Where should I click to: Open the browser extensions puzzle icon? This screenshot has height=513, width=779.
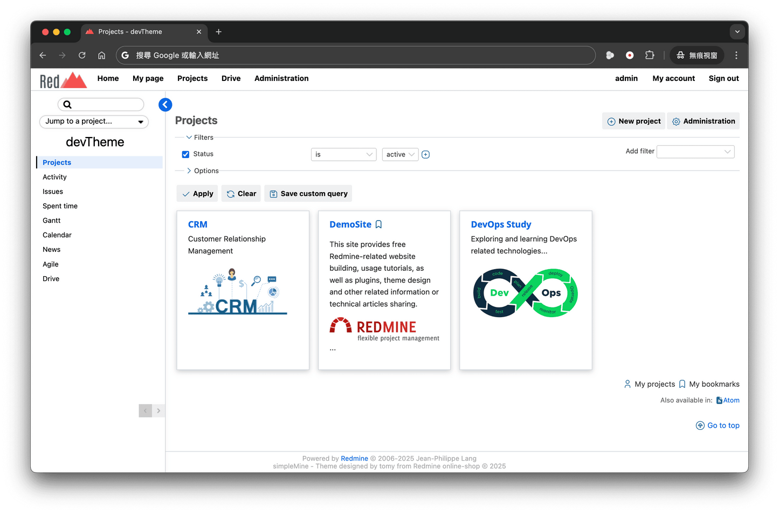click(650, 56)
